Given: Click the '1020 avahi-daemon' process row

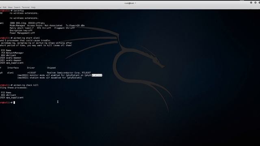Looking at the screenshot, I should 11,58.
